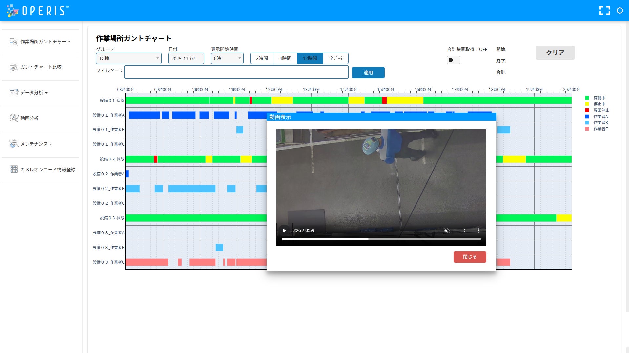This screenshot has height=353, width=629.
Task: Focus the フィルター text input
Action: click(x=236, y=72)
